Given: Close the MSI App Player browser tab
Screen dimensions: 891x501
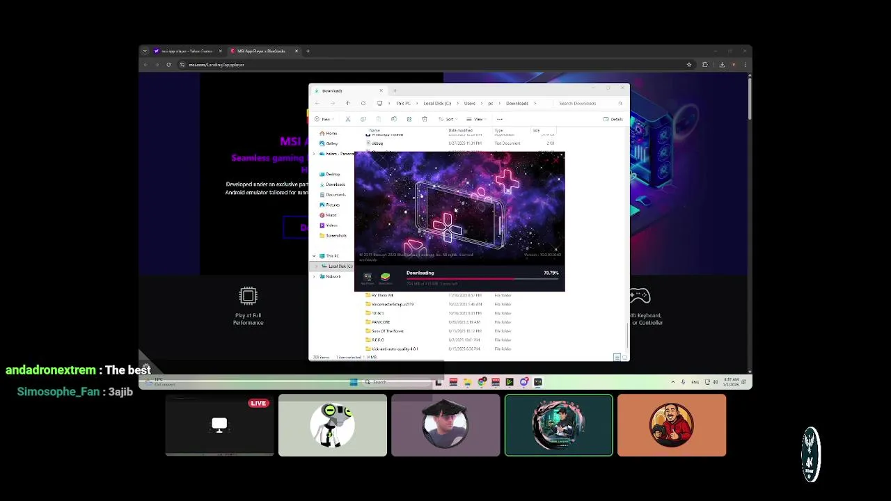Looking at the screenshot, I should (x=297, y=51).
